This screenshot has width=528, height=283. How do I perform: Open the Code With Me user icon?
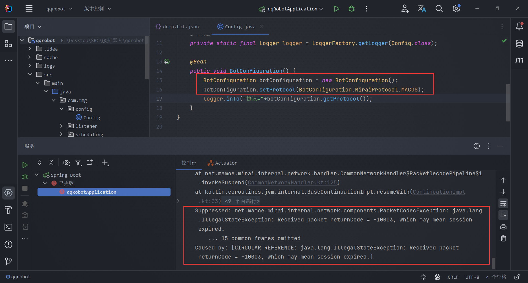click(405, 9)
